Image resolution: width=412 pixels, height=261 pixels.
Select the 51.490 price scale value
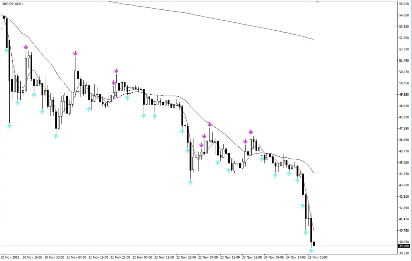pos(404,61)
